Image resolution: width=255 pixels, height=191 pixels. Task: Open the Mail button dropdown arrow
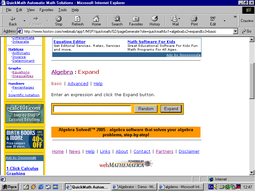coord(179,18)
